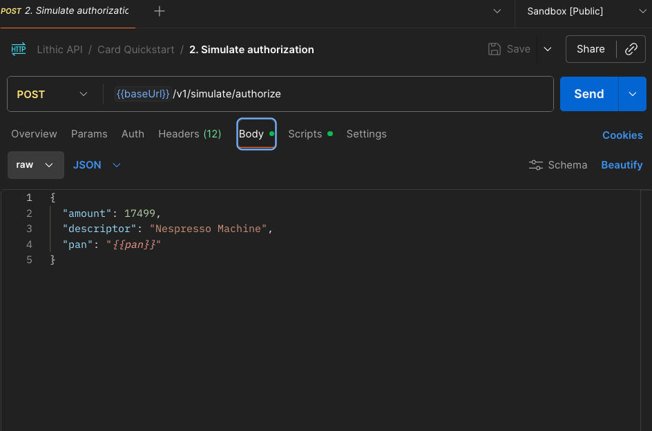Click the Send button
The height and width of the screenshot is (431, 652).
tap(589, 94)
